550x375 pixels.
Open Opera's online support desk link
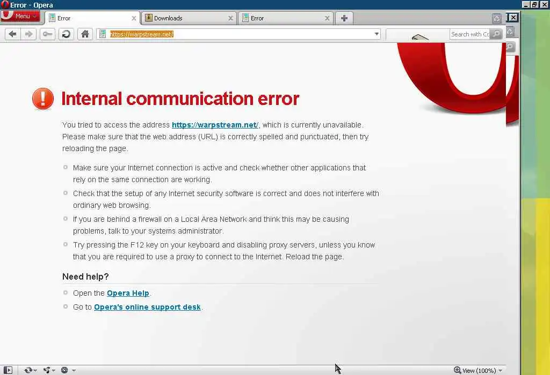point(147,307)
